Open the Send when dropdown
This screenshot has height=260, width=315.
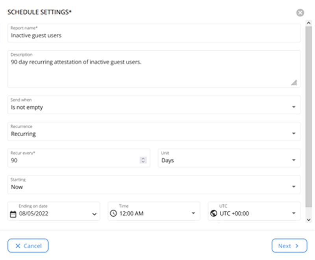pyautogui.click(x=294, y=107)
